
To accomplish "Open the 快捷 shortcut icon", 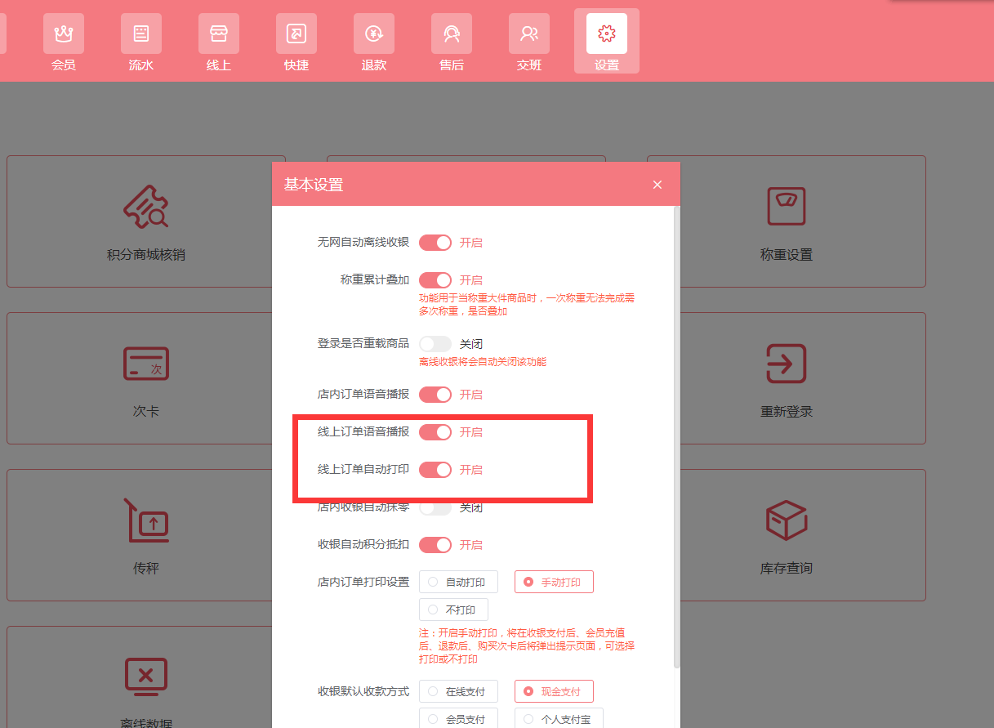I will [x=296, y=34].
